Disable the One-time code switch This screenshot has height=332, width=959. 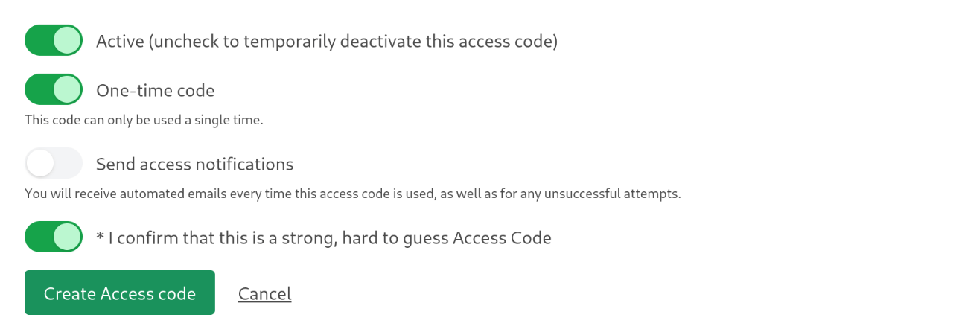(x=53, y=89)
